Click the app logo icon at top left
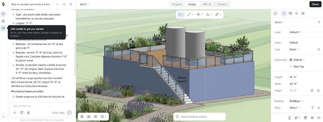Screen dimensions: 323x122 tap(3, 4)
